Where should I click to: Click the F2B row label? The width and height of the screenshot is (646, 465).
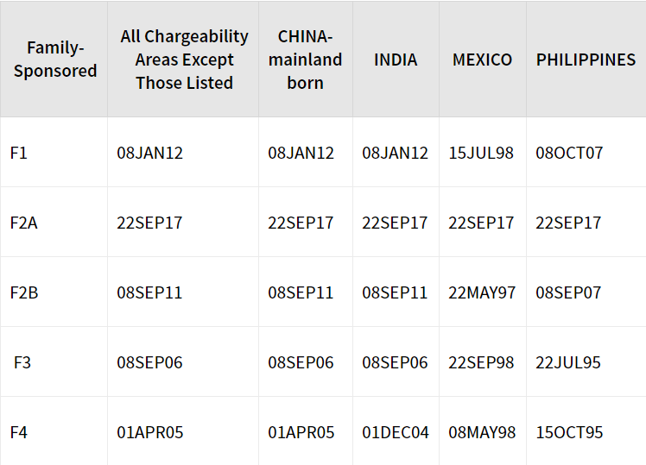pos(24,292)
